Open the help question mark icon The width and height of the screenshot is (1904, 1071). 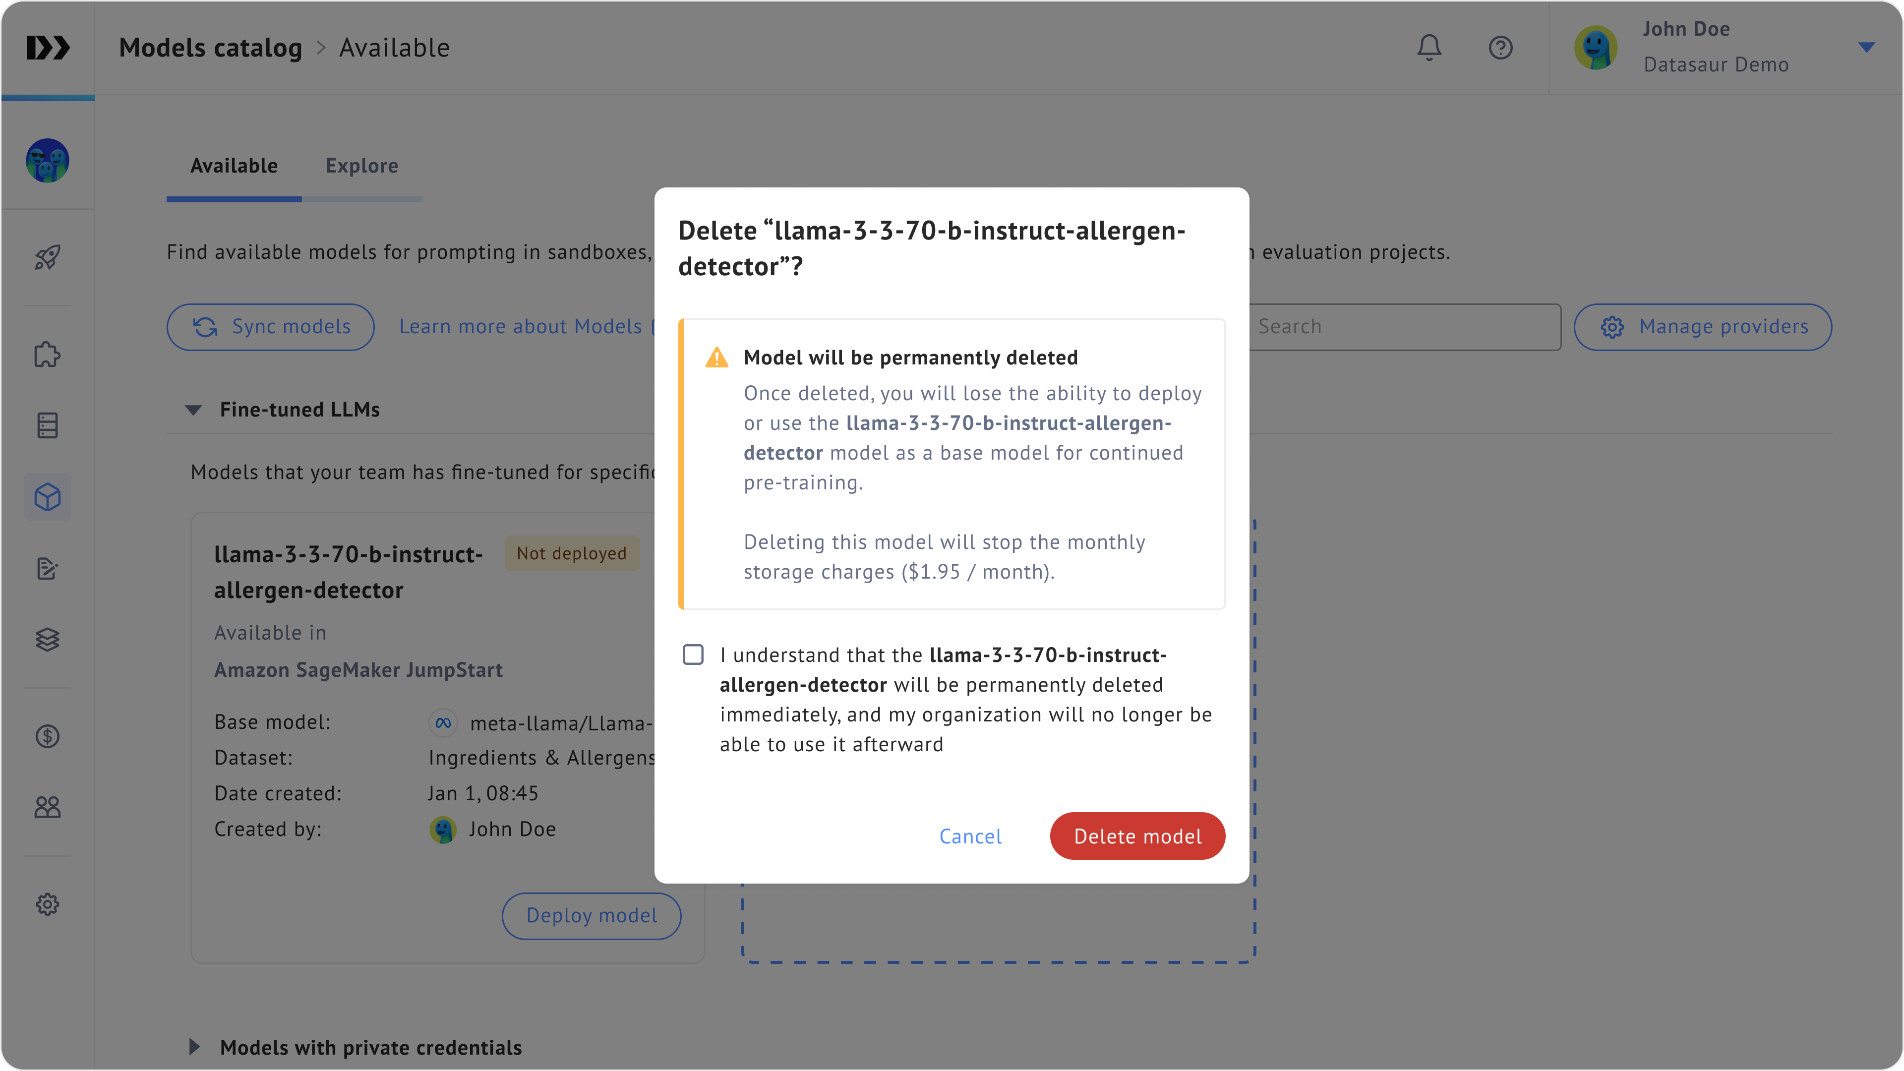pyautogui.click(x=1500, y=48)
